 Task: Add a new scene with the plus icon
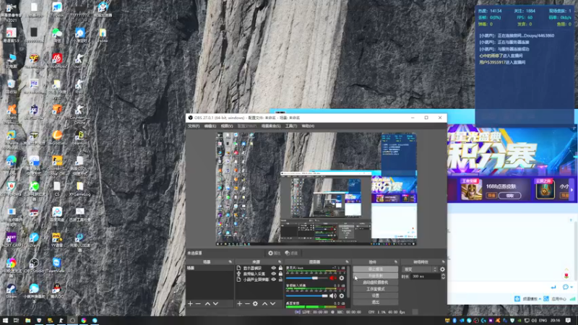(190, 303)
